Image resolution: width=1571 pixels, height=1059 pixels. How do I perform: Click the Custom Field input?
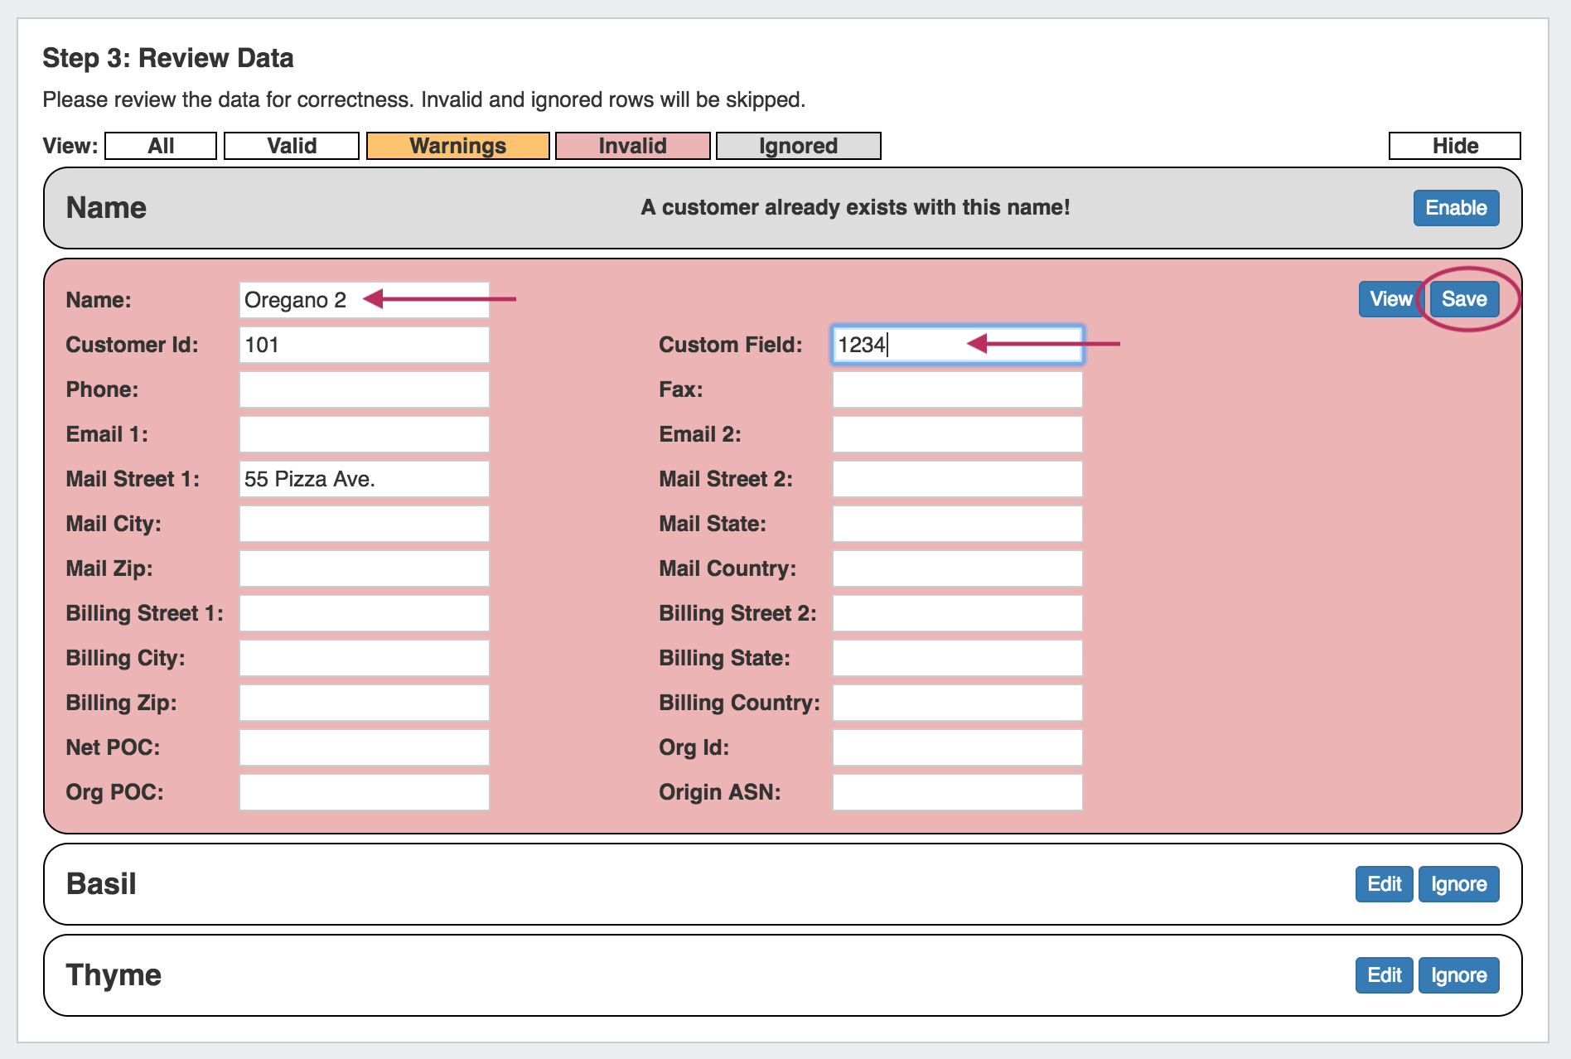957,345
